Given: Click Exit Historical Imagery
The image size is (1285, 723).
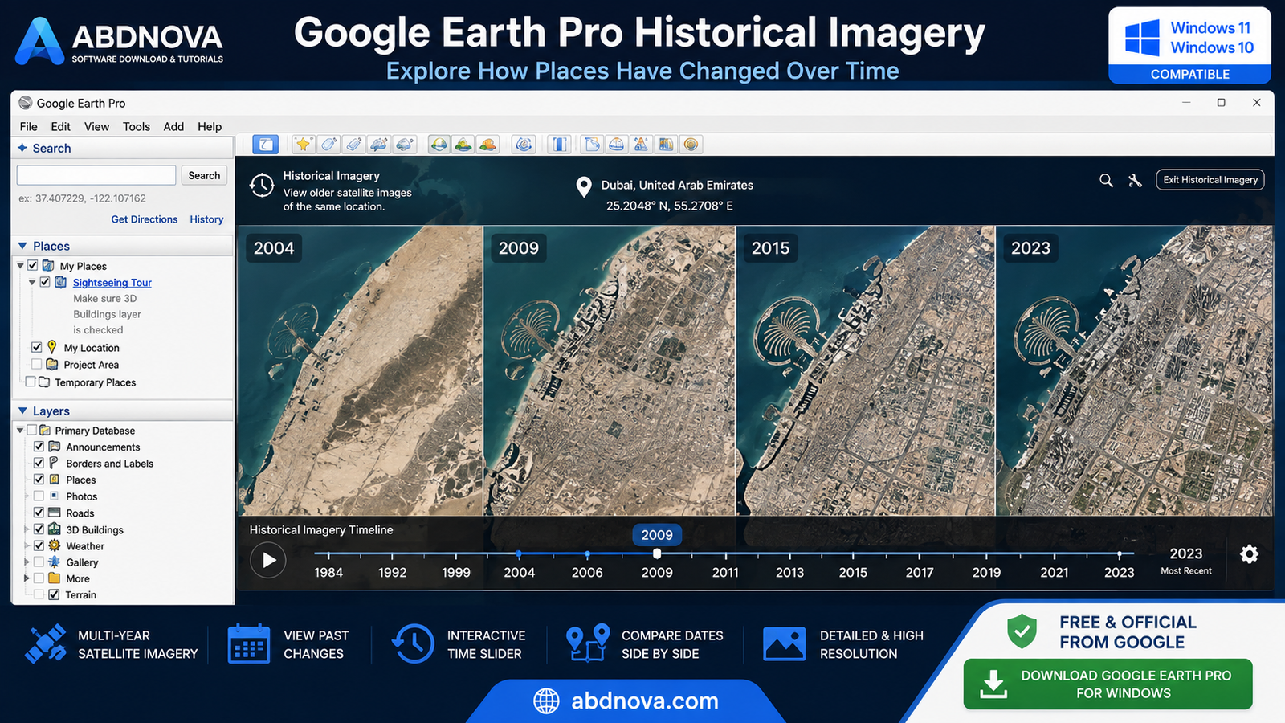Looking at the screenshot, I should tap(1210, 180).
